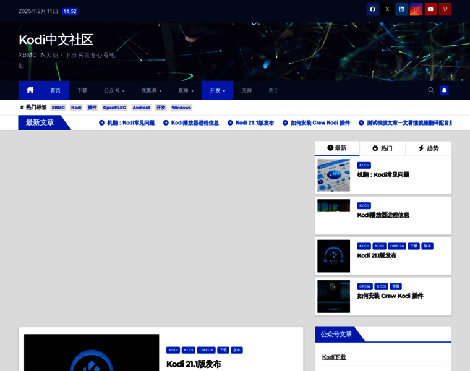Open main article Kodi logo image

[x=92, y=352]
